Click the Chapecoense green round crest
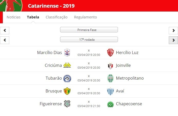178x116 pixels. point(110,104)
